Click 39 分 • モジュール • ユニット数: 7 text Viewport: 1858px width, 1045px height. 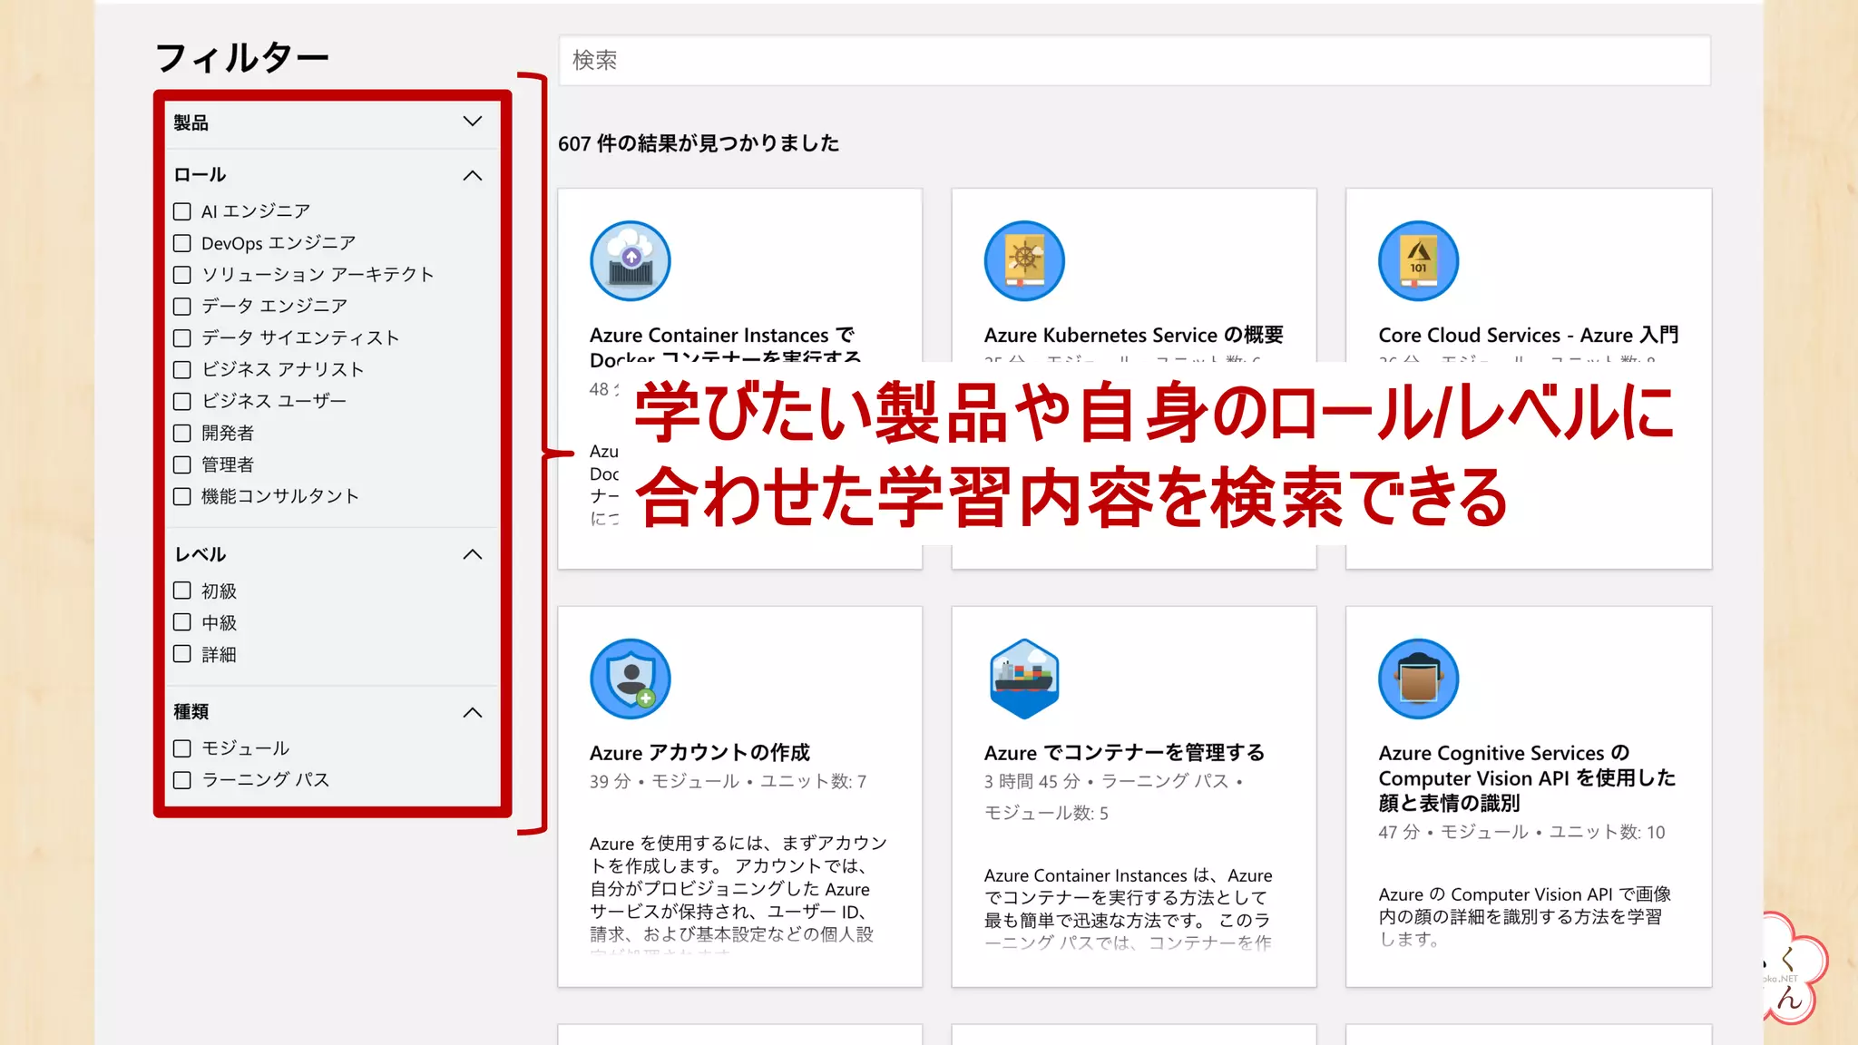[728, 781]
